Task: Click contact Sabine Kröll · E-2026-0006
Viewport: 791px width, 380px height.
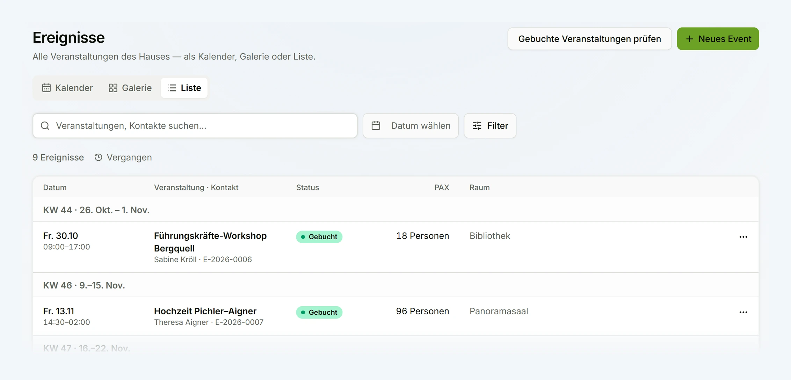Action: pos(203,260)
